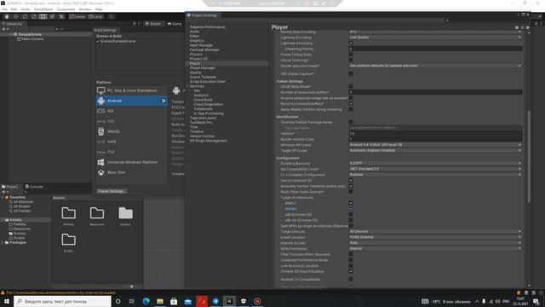Open the custom editor tools icon

(61, 16)
